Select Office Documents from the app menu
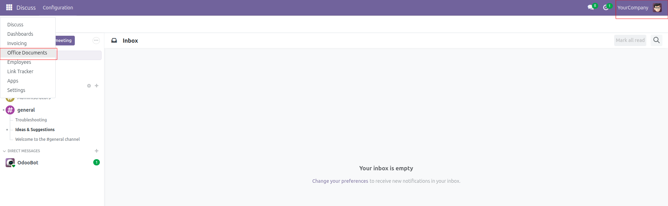Viewport: 668px width, 206px height. (x=27, y=53)
